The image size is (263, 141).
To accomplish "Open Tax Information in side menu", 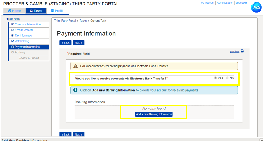I will click(x=29, y=35).
